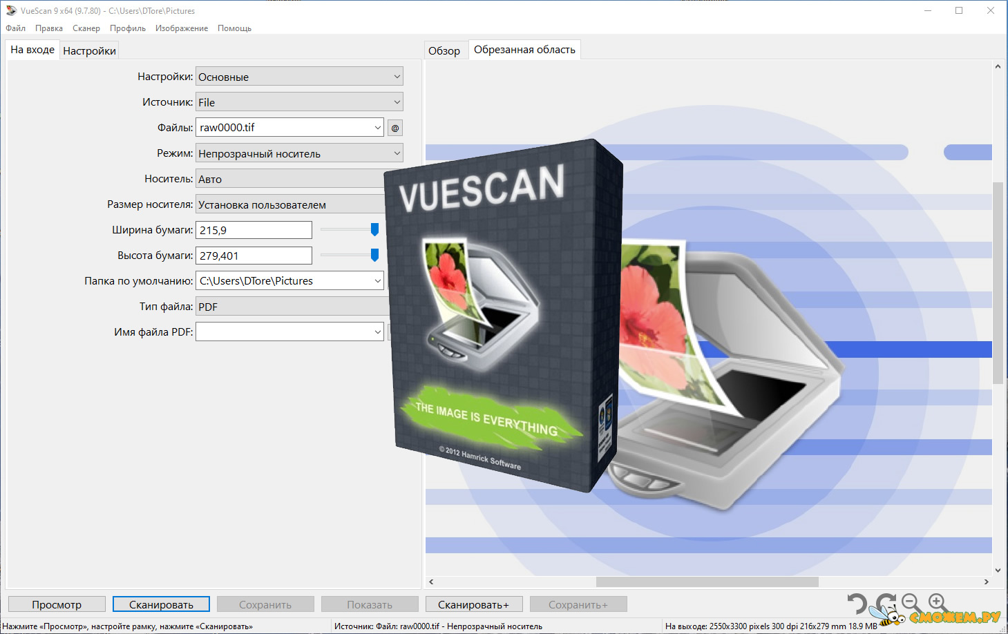Click status text starting with Нажмите «Просмотр»
The width and height of the screenshot is (1008, 634).
coord(128,626)
